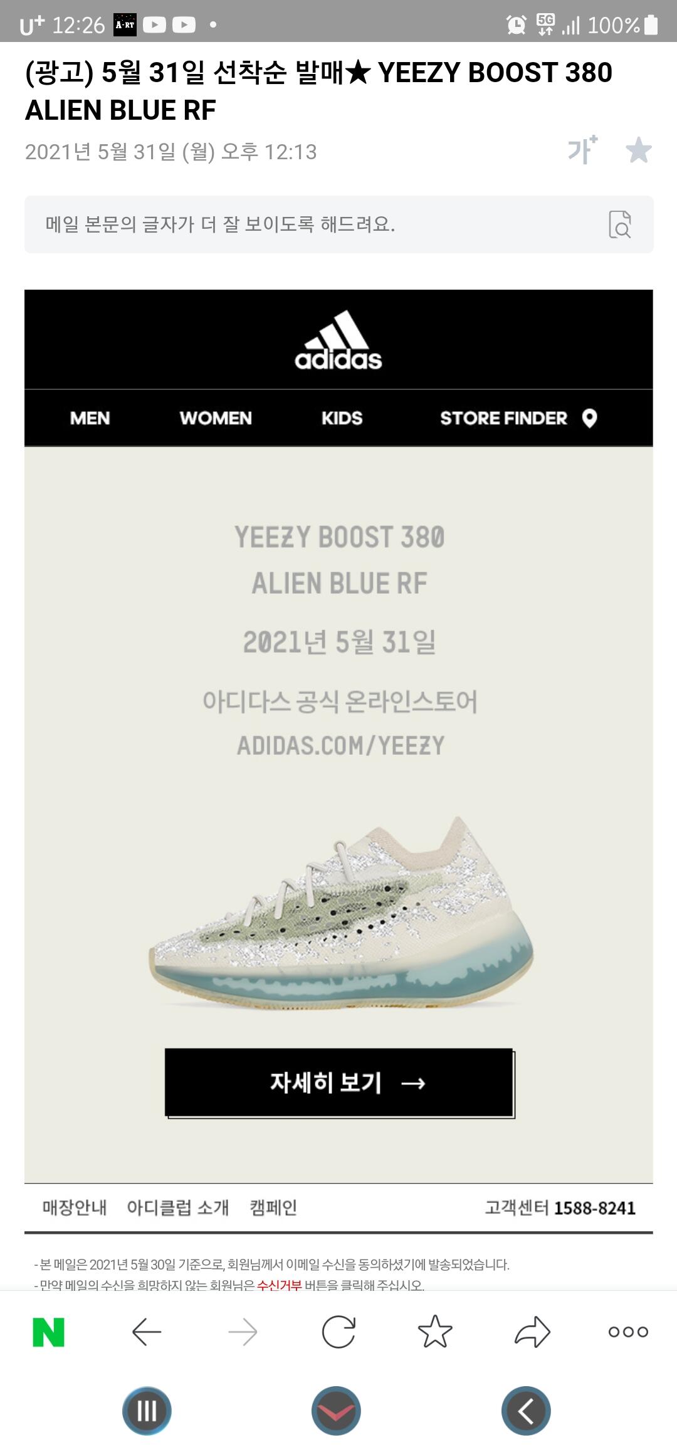This screenshot has height=1452, width=677.
Task: Open STORE FINDER with location pin
Action: pos(518,418)
